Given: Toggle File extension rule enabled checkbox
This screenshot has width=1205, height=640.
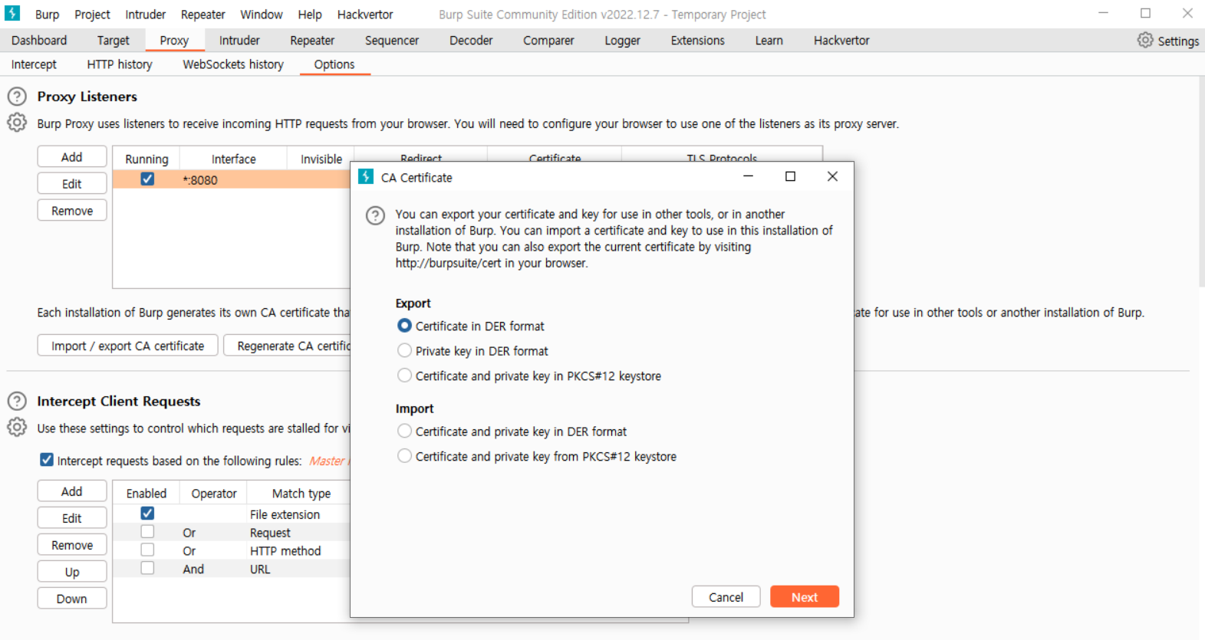Looking at the screenshot, I should [x=147, y=514].
